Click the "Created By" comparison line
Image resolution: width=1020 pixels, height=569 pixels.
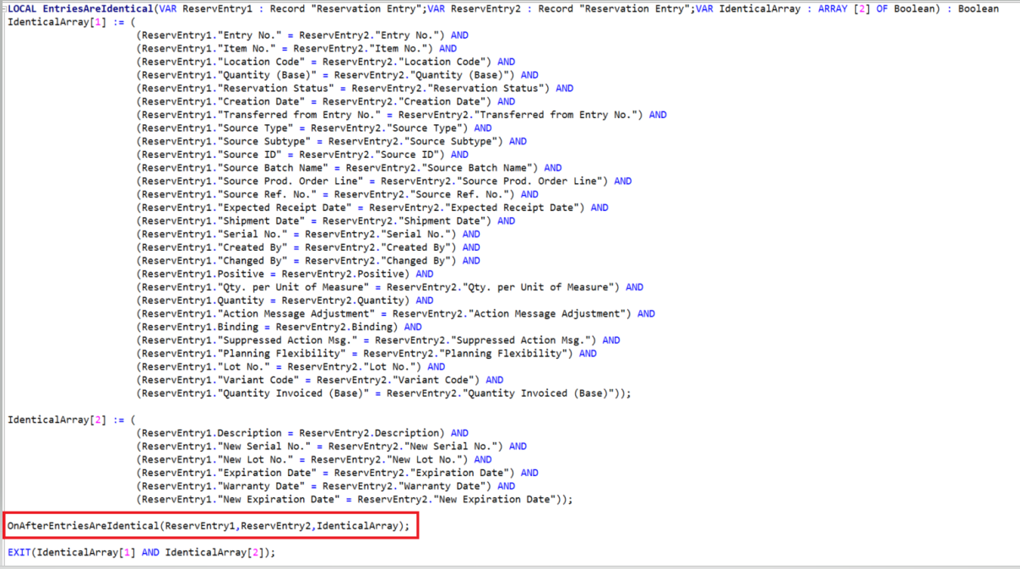click(307, 247)
